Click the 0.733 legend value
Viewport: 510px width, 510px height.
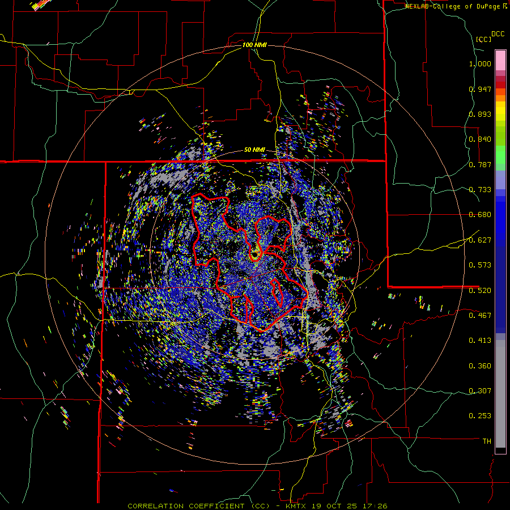tap(480, 189)
